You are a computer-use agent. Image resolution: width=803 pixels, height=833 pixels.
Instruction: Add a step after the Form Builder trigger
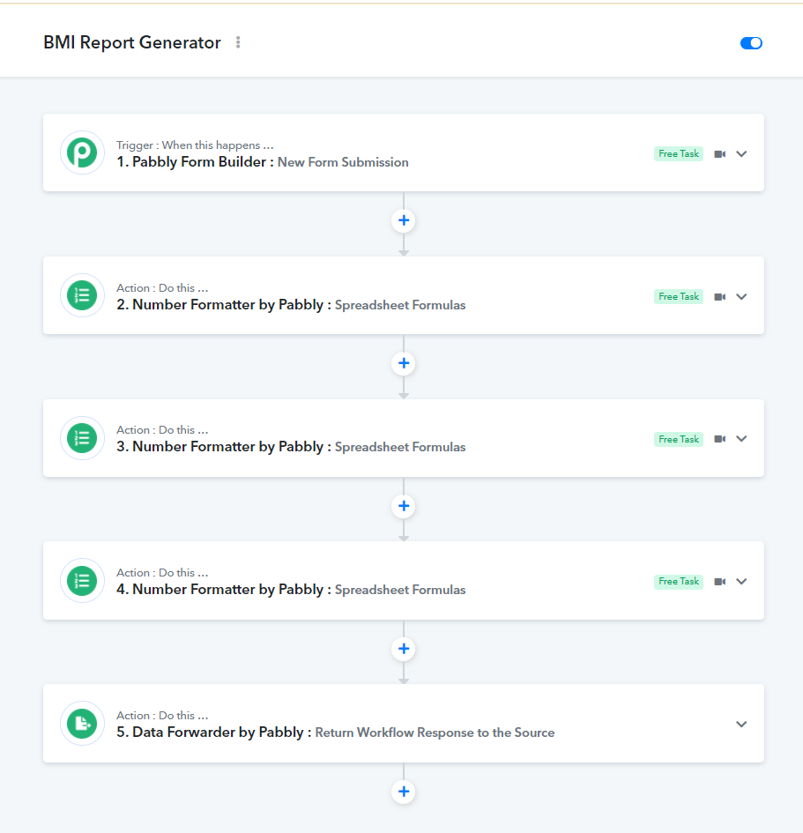tap(404, 220)
